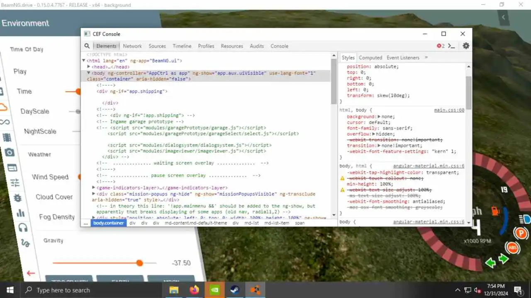The width and height of the screenshot is (531, 298).
Task: Open the UI apps window icon
Action: pyautogui.click(x=12, y=168)
